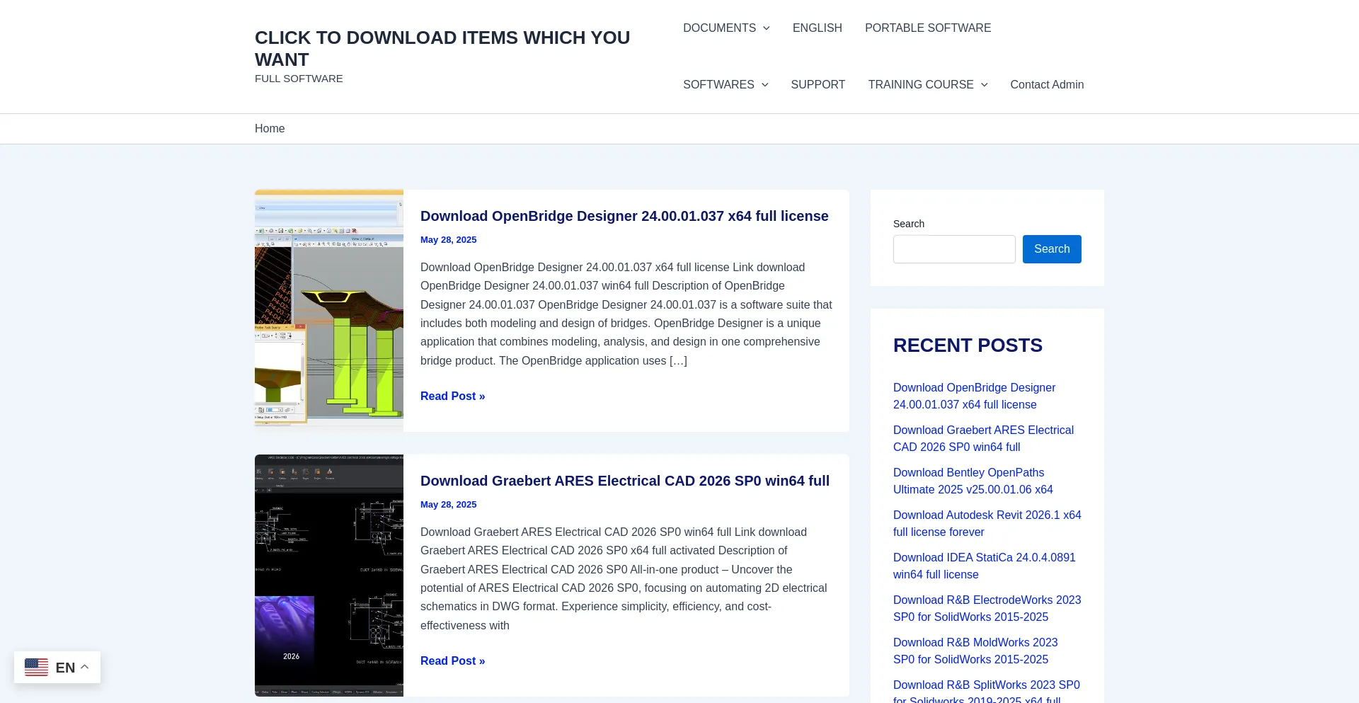The width and height of the screenshot is (1359, 703).
Task: Focus the sidebar Search input field
Action: 954,249
